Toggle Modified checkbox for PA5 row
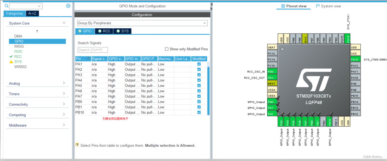The width and height of the screenshot is (387, 161). (x=199, y=86)
